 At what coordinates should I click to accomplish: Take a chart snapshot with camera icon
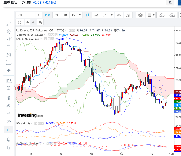pos(140,15)
